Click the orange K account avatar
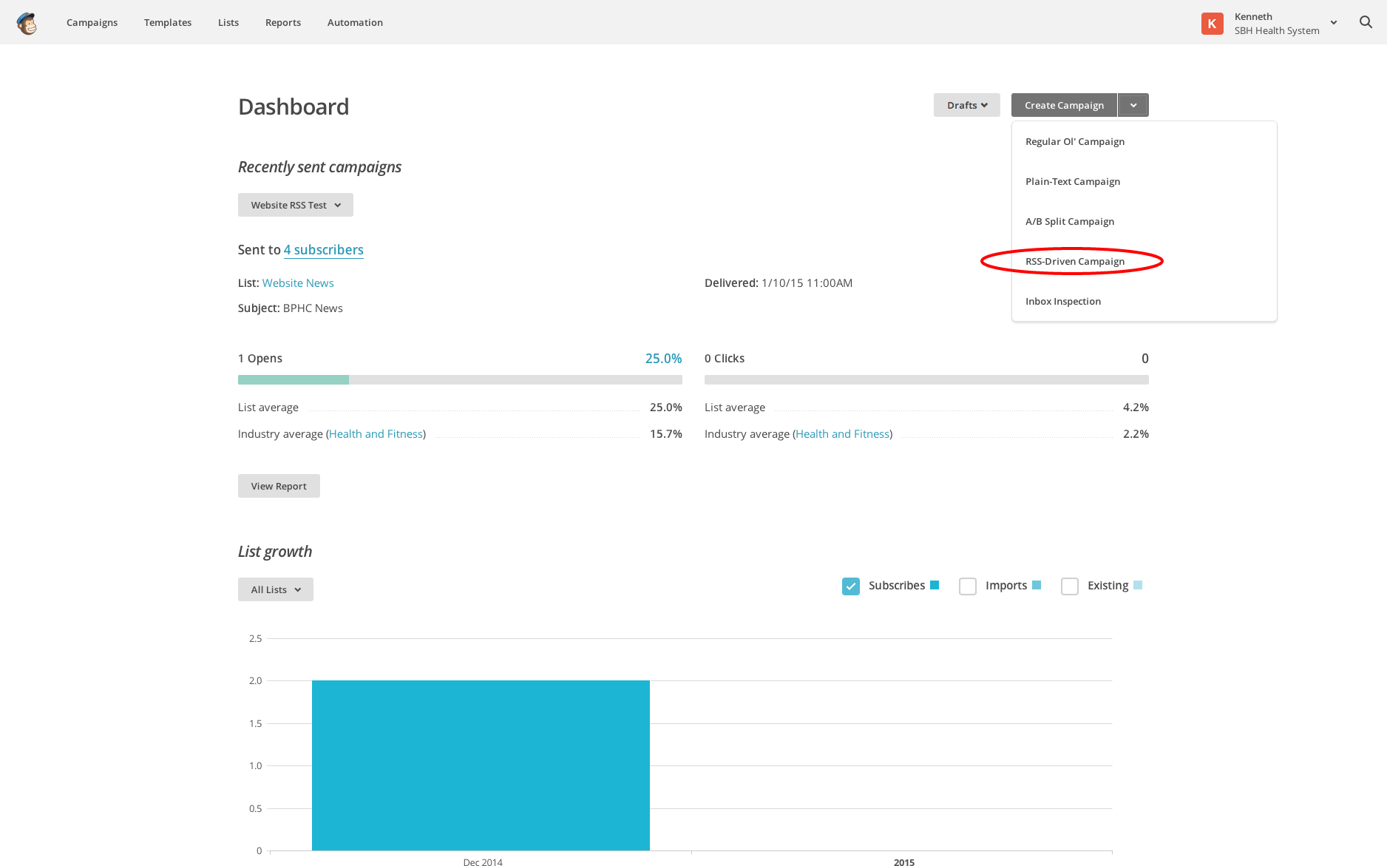This screenshot has width=1387, height=866. [1212, 24]
